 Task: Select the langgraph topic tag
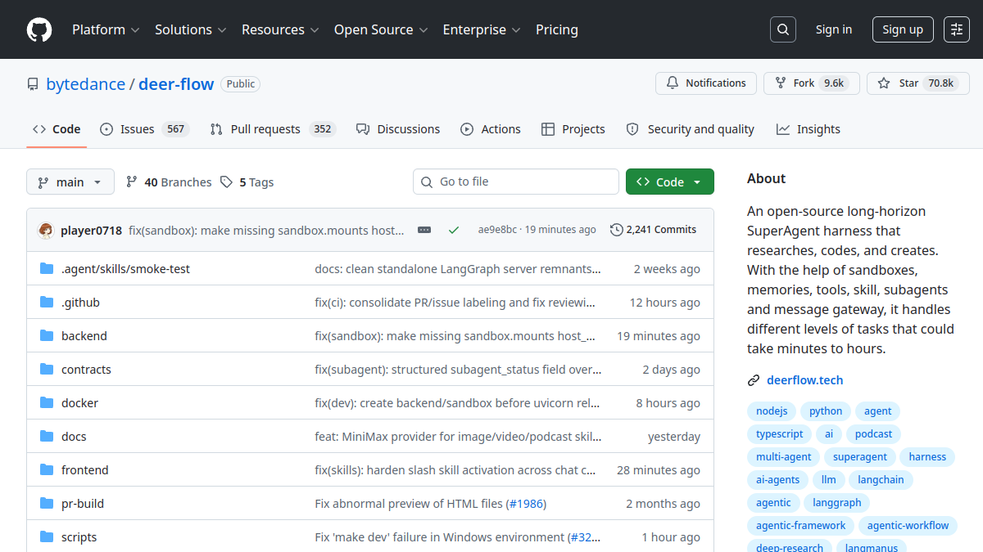(837, 503)
